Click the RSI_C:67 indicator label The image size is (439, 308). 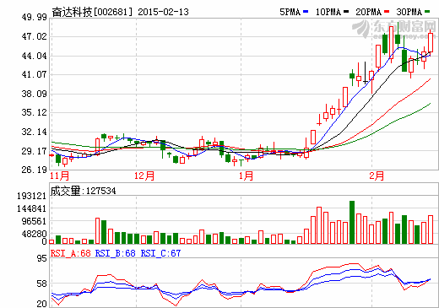coord(160,253)
